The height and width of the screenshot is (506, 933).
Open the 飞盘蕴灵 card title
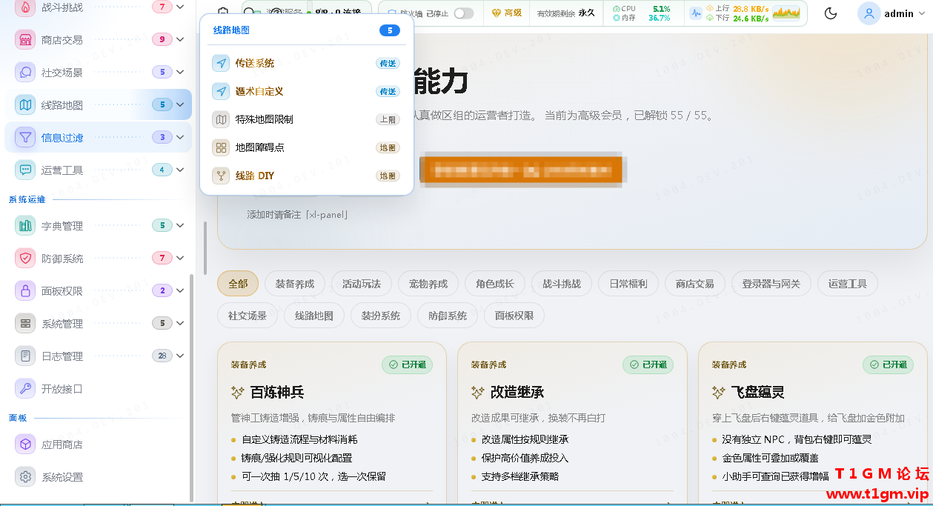coord(757,392)
